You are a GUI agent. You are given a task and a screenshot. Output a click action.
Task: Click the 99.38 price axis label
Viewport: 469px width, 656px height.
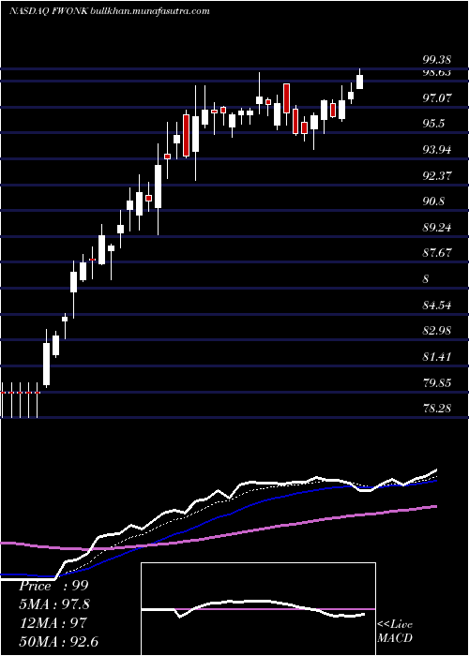(x=437, y=59)
